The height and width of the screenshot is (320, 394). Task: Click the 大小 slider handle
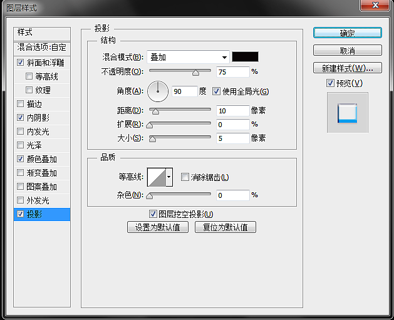(152, 139)
